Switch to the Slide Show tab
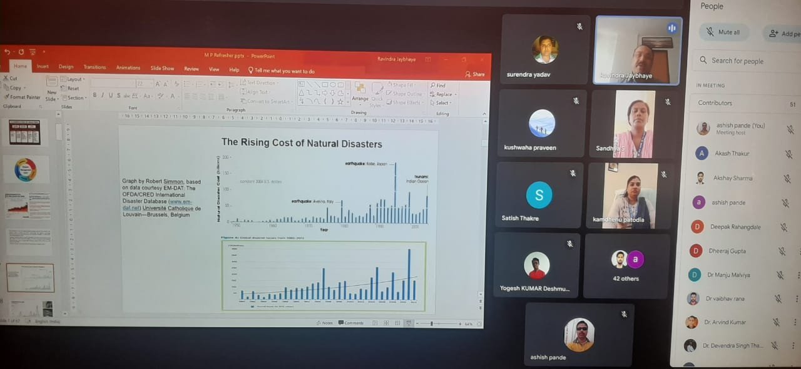 (x=162, y=68)
